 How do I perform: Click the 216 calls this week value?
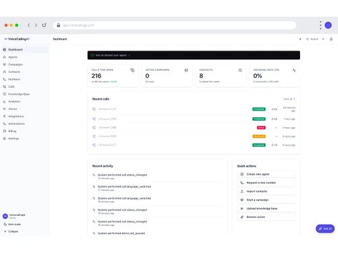point(97,76)
